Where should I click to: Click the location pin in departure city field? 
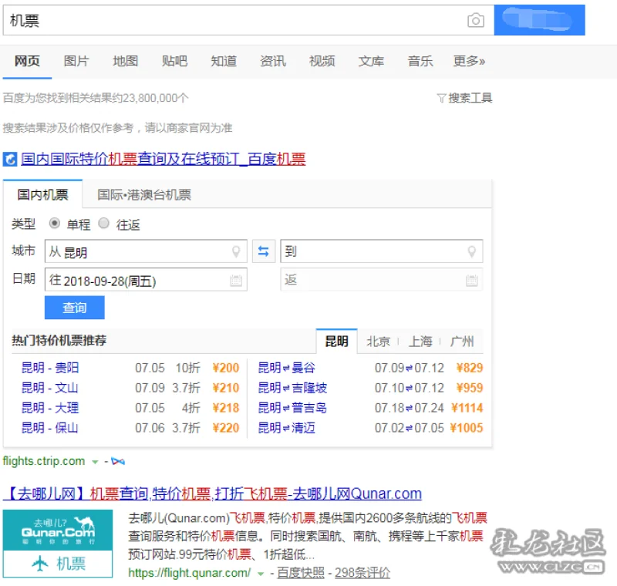click(236, 251)
